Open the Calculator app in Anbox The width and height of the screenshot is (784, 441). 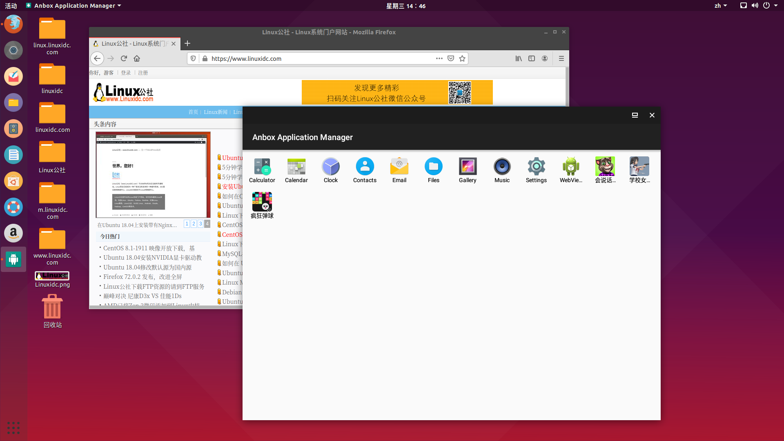click(x=262, y=167)
